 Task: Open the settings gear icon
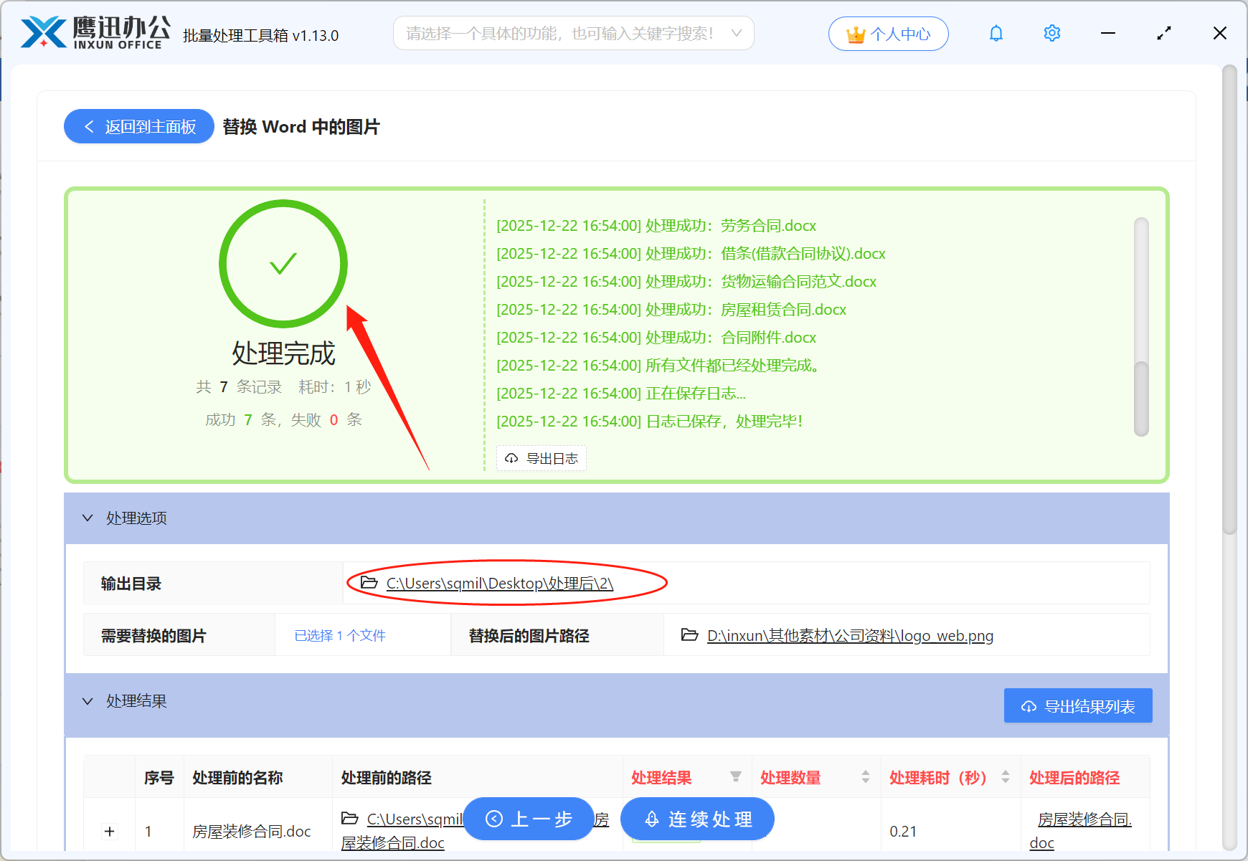tap(1051, 33)
